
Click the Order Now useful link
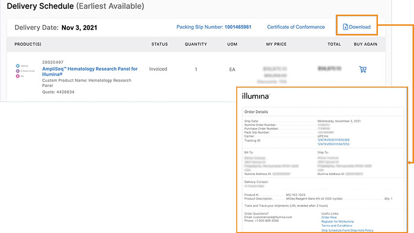(x=329, y=217)
